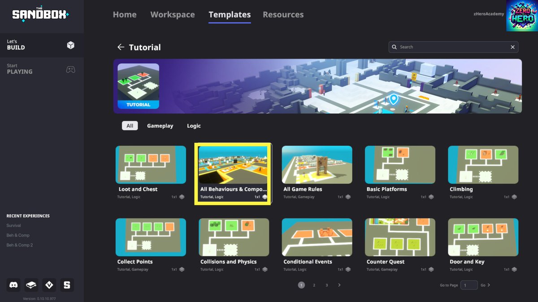
Task: Click the VoxEdit diamond icon
Action: pyautogui.click(x=49, y=285)
